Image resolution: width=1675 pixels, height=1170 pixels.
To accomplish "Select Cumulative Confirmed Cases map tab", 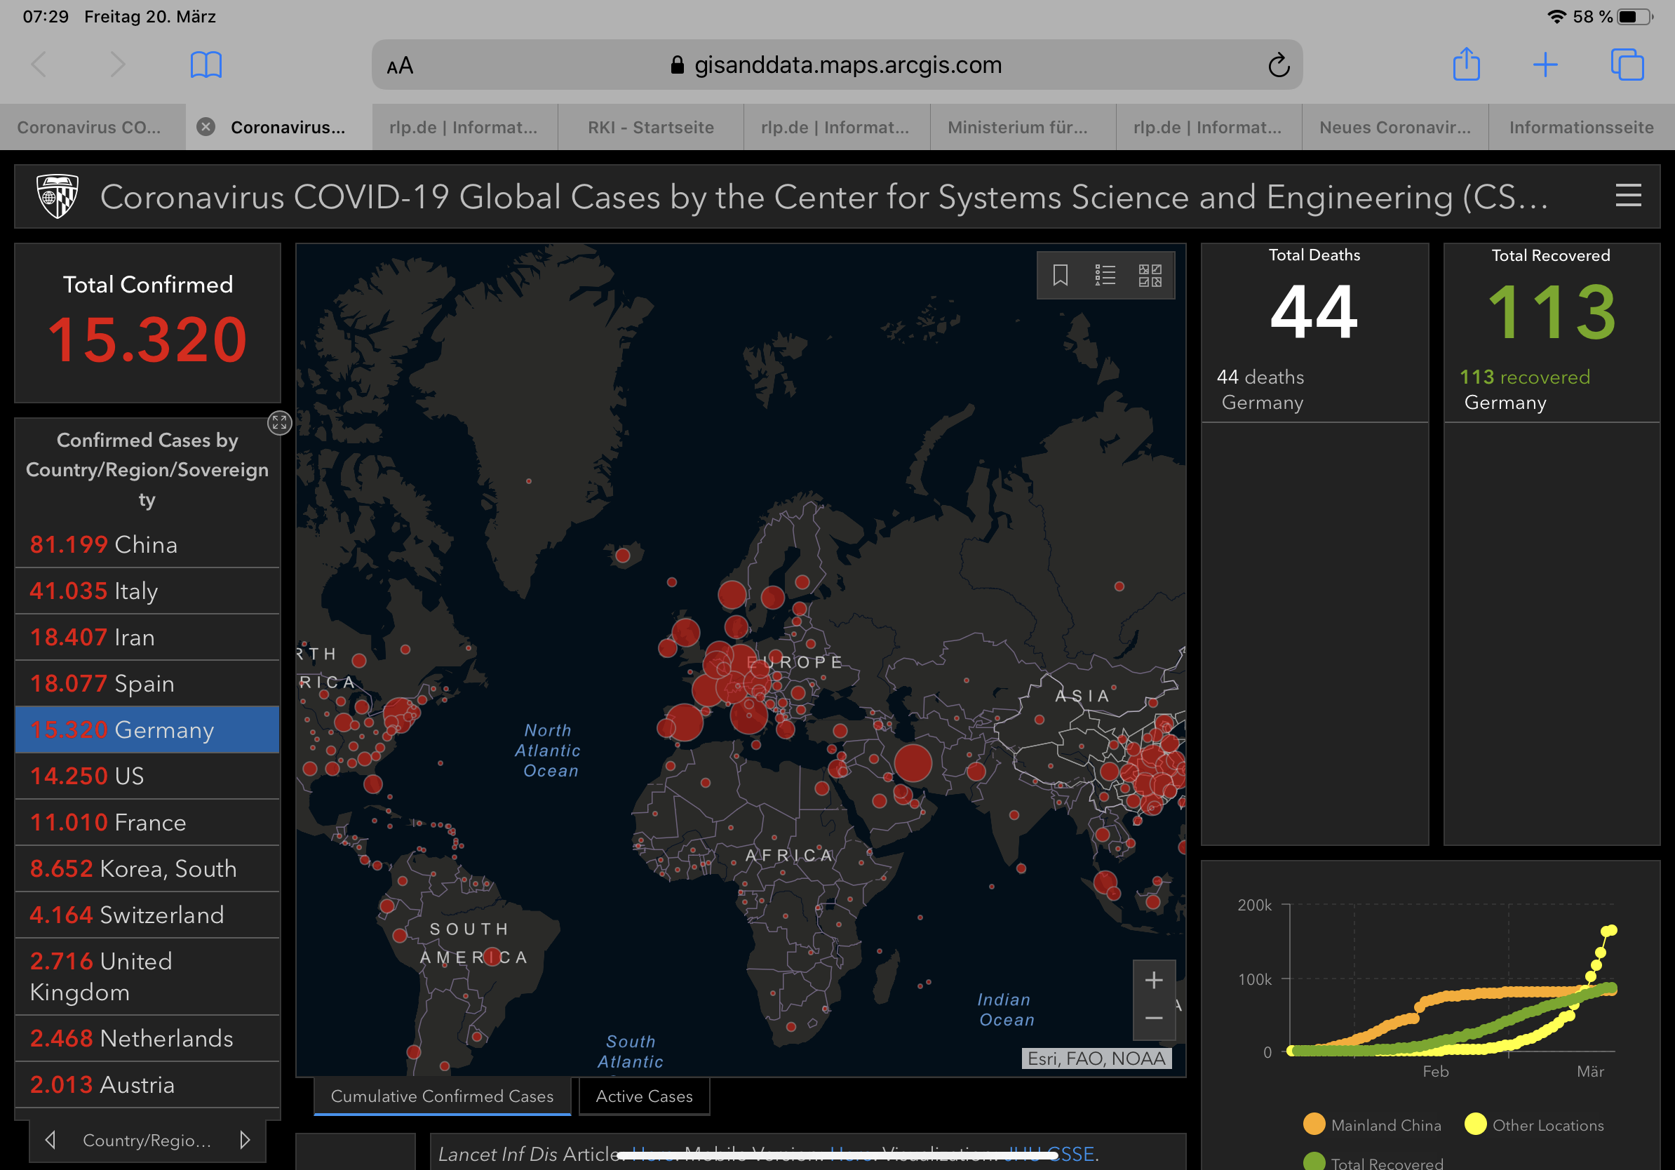I will click(x=442, y=1096).
